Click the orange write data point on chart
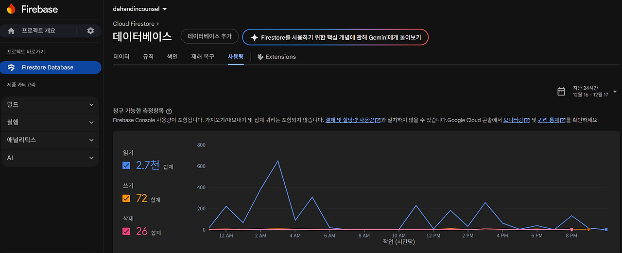 (589, 229)
